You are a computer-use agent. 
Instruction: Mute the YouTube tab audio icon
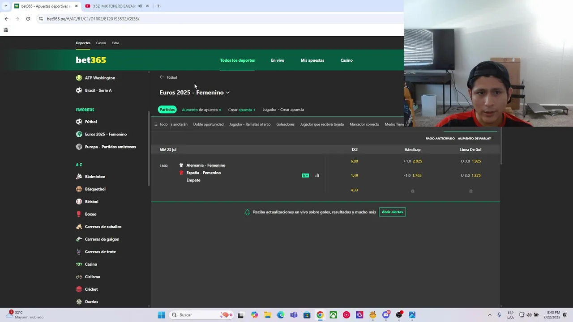(x=140, y=6)
